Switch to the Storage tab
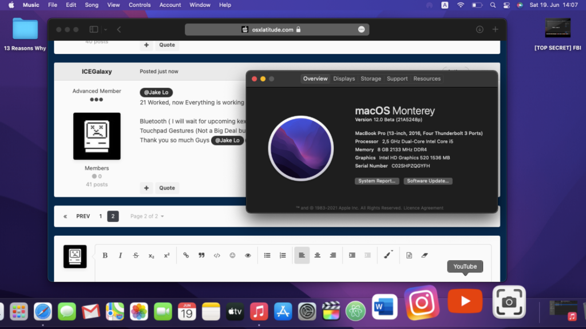 [370, 78]
